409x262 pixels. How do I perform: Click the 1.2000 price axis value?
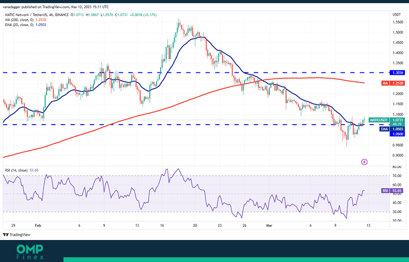point(397,94)
